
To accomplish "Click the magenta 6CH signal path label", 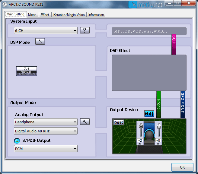I will [174, 45].
